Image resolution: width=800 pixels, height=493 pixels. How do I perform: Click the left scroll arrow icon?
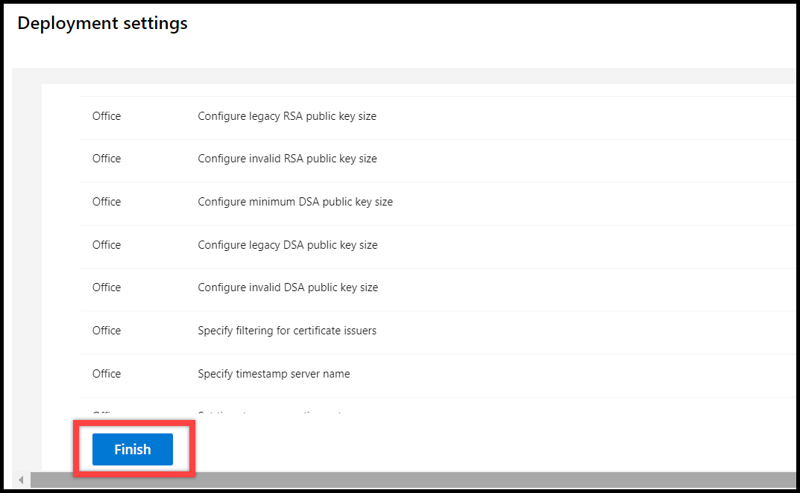21,480
